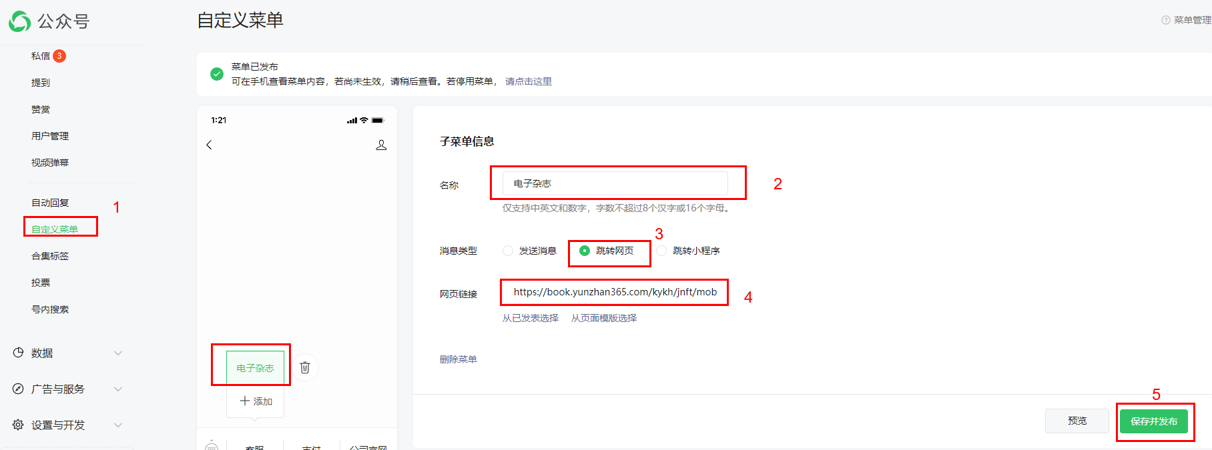
Task: Click the 设置与开发 gear icon
Action: pyautogui.click(x=18, y=425)
